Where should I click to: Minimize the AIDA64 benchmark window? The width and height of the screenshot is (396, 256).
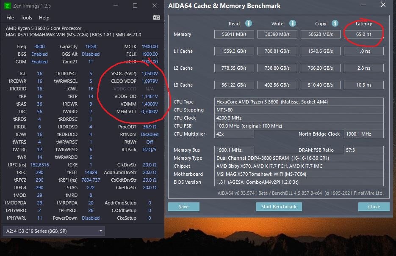[364, 5]
